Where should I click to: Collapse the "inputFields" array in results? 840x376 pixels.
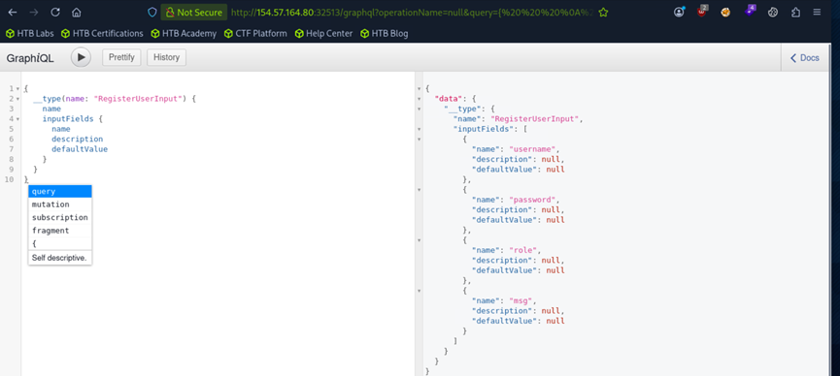click(x=419, y=129)
